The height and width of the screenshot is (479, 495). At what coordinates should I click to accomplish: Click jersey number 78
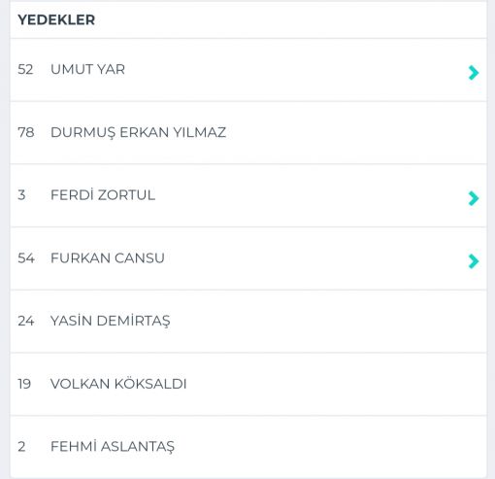pyautogui.click(x=26, y=132)
